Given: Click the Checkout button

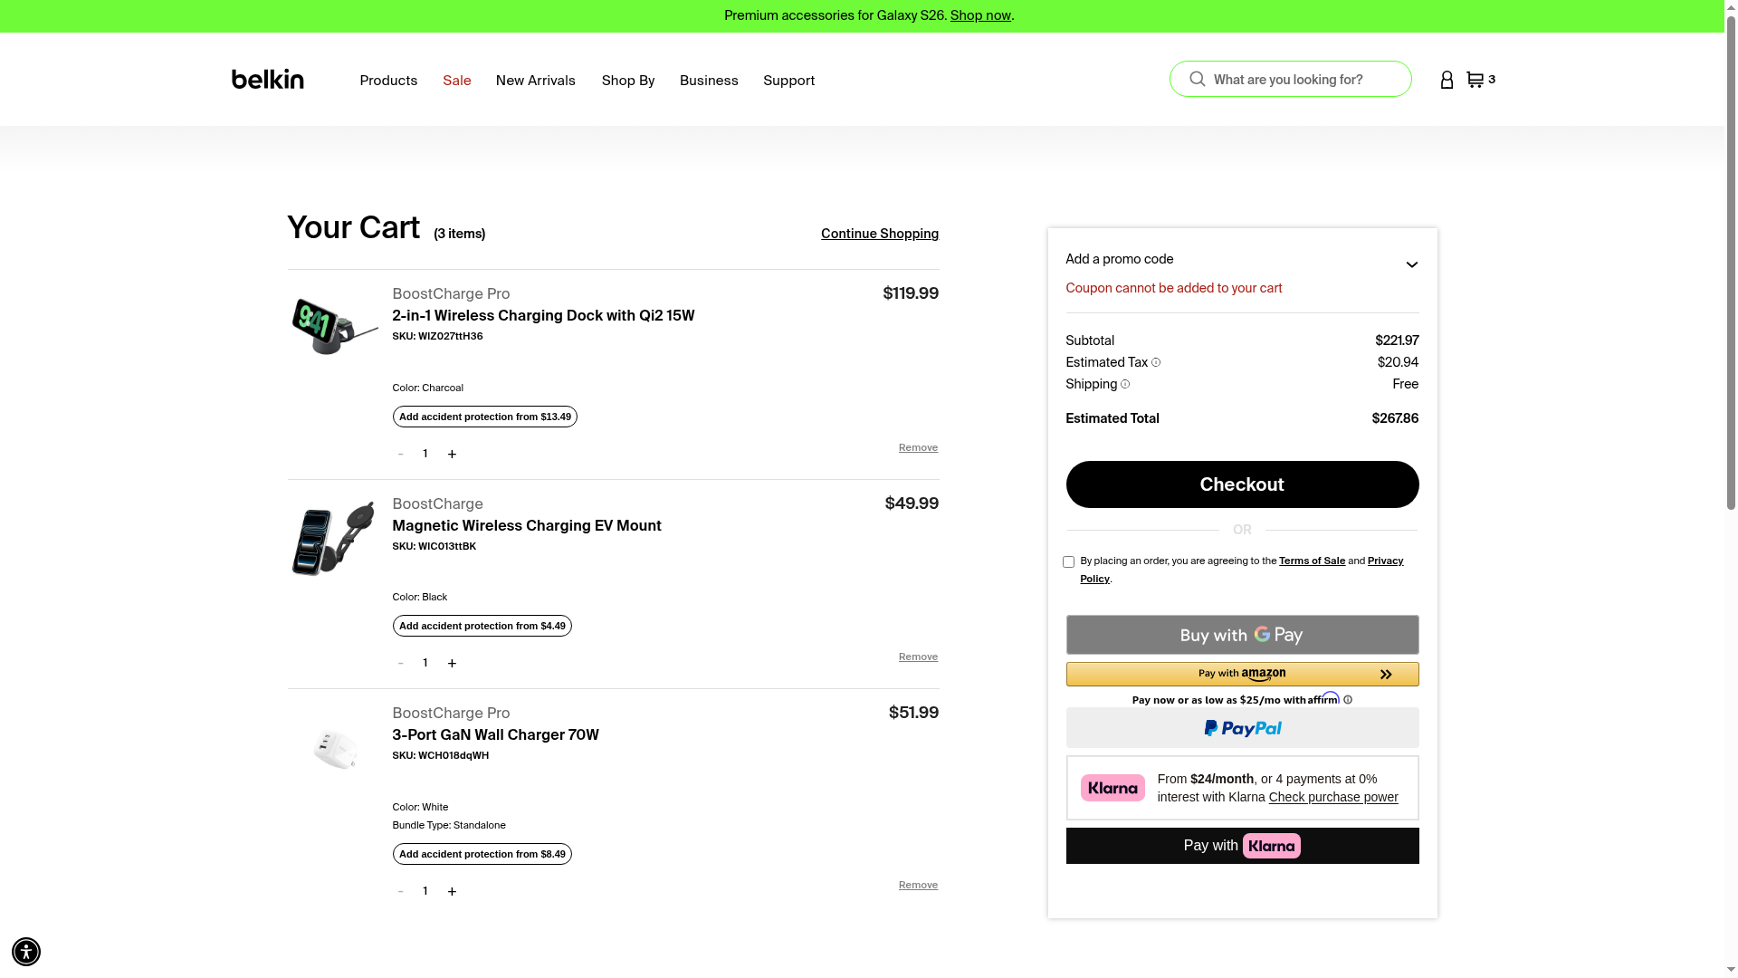Looking at the screenshot, I should 1242,484.
